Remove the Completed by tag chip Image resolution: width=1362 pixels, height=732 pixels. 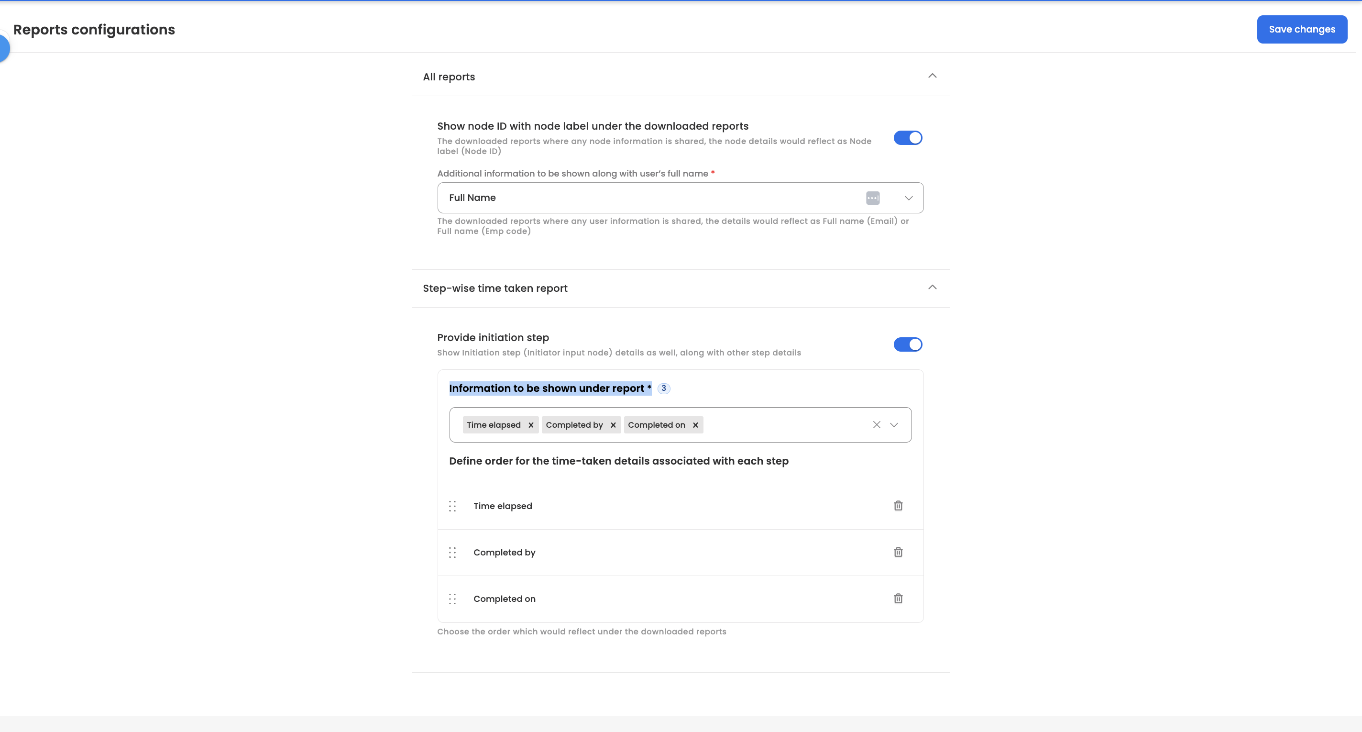(613, 425)
